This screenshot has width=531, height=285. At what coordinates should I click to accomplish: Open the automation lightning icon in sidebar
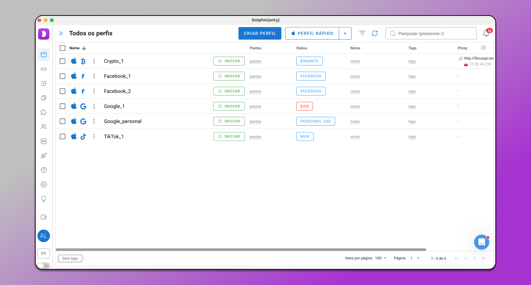(x=44, y=83)
